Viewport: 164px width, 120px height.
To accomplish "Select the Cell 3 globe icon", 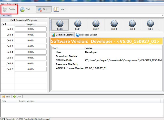I will [114, 25].
